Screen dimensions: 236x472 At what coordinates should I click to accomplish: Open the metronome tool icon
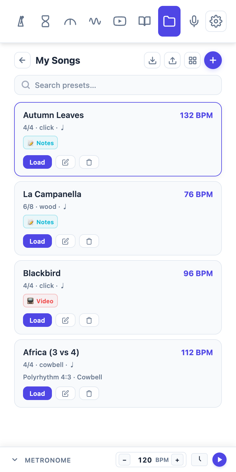pyautogui.click(x=21, y=21)
